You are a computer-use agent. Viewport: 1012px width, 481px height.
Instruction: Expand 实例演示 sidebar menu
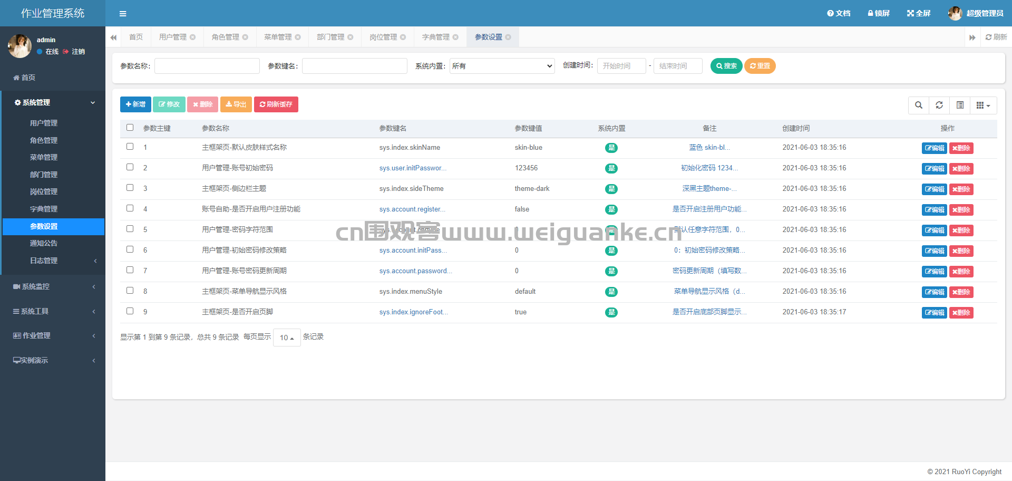point(53,360)
